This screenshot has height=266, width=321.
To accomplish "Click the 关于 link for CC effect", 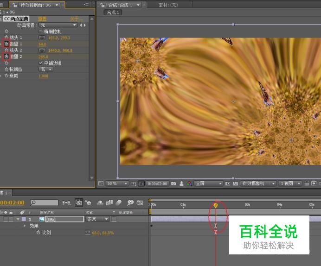I will pyautogui.click(x=74, y=19).
